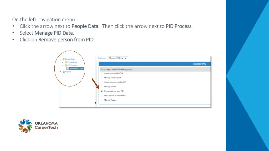
Task: Click the top-level People Data folder icon
Action: tap(64, 59)
